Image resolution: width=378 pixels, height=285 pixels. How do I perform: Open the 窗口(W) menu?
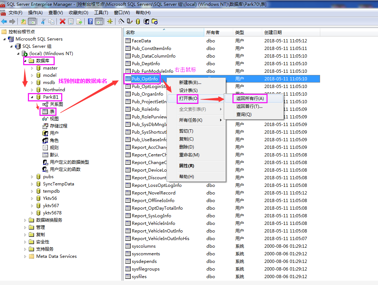122,13
